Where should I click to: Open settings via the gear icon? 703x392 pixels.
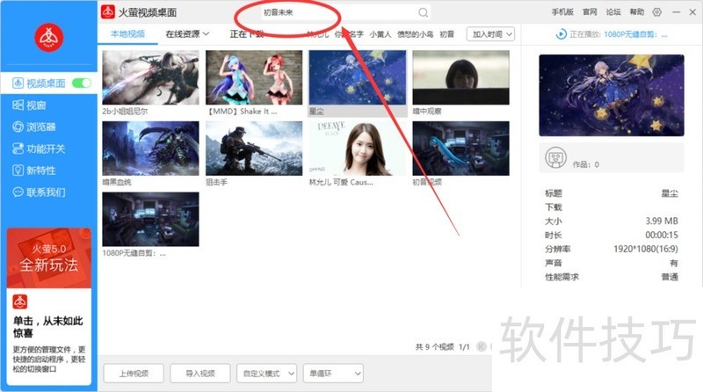tap(656, 12)
